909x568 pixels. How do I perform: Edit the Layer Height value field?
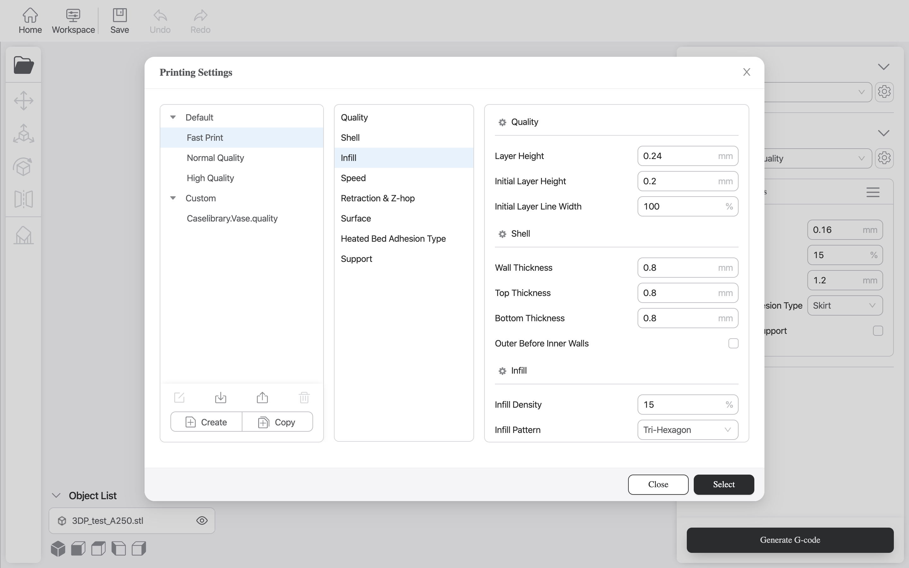pos(687,156)
